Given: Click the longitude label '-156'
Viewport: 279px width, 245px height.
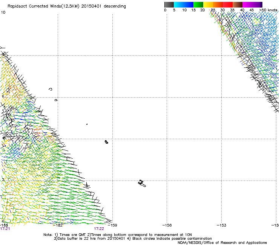Looking at the screenshot, I should (x=167, y=225).
